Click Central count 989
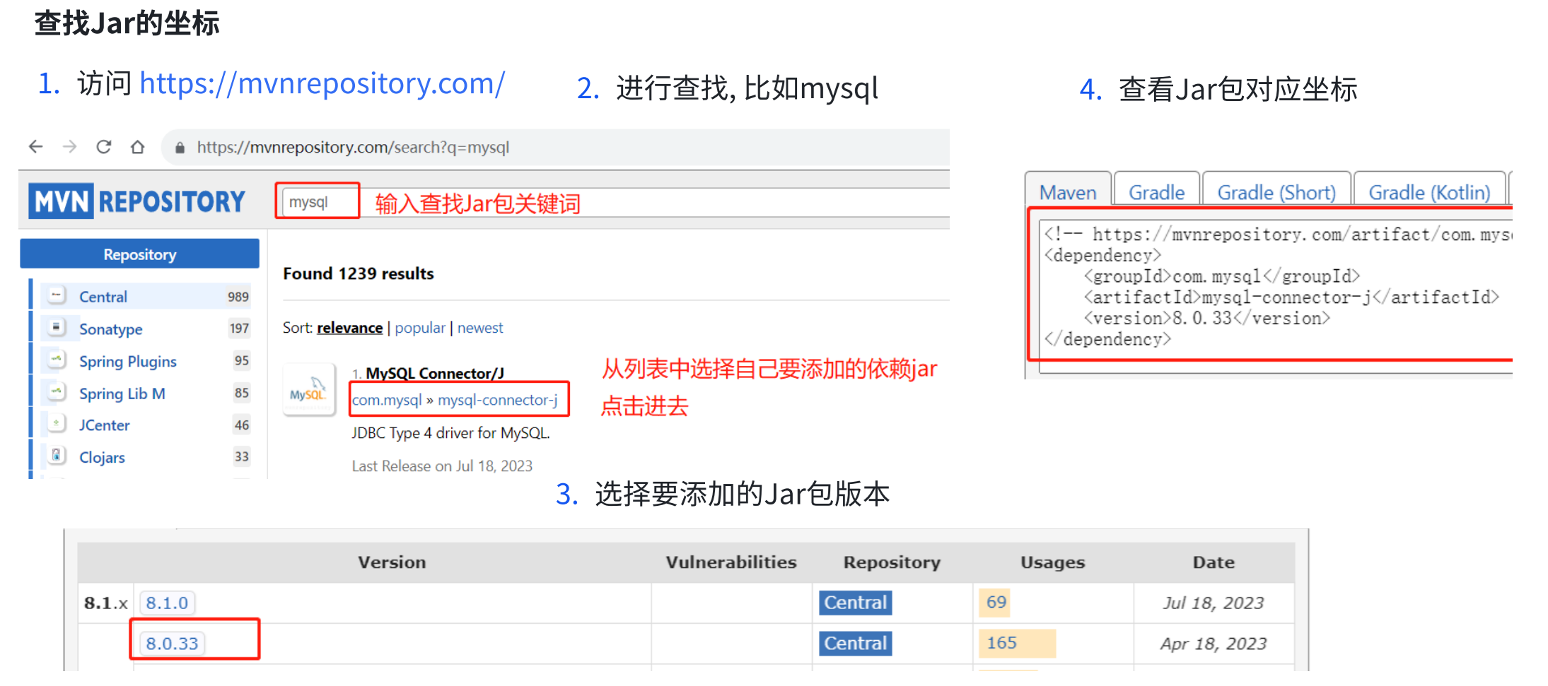Viewport: 1548px width, 686px height. (238, 297)
